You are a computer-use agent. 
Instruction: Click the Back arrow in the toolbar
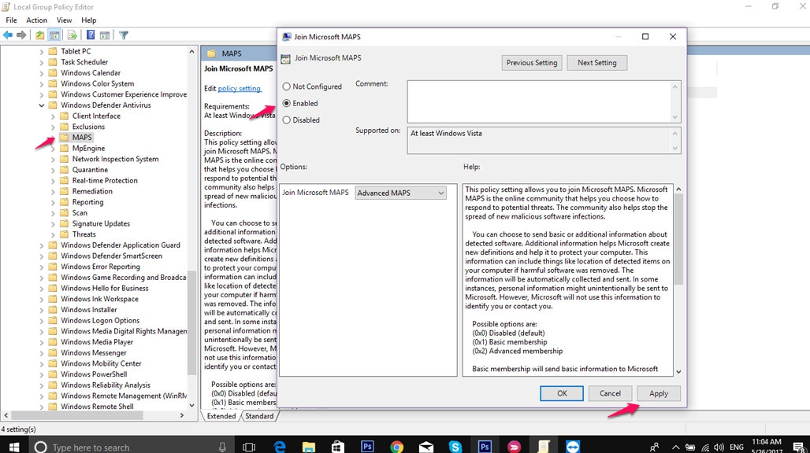point(8,35)
